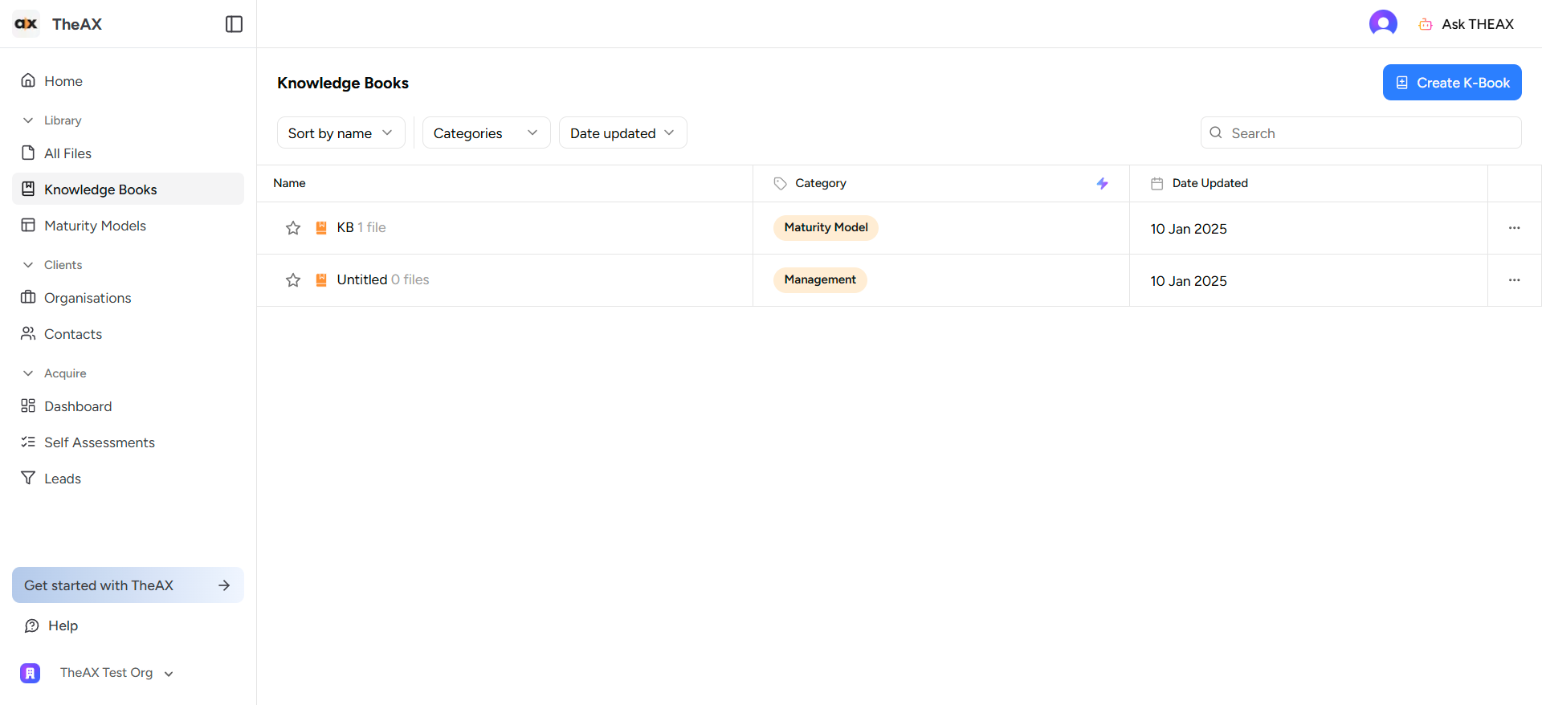Click the calendar icon beside Date Updated

tap(1156, 183)
